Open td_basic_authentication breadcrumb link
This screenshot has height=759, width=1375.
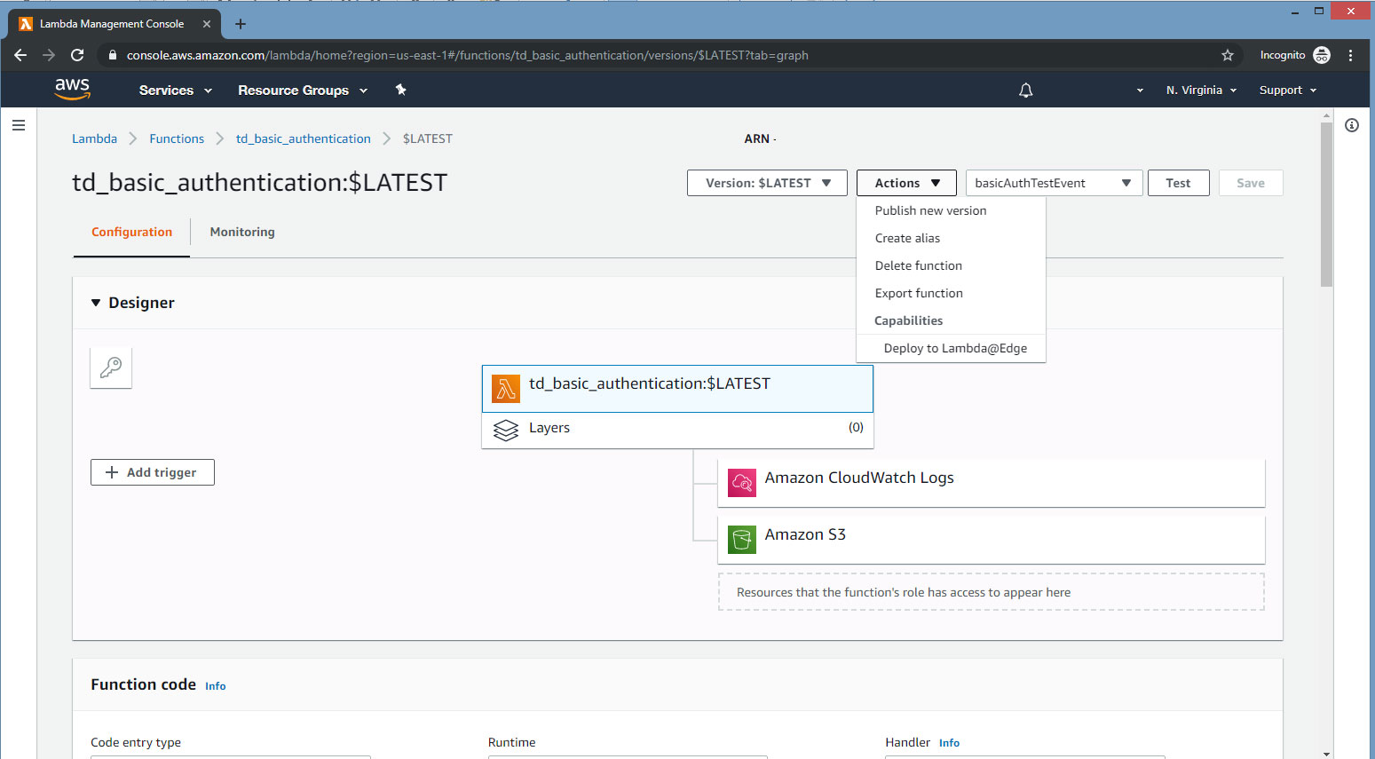point(304,138)
